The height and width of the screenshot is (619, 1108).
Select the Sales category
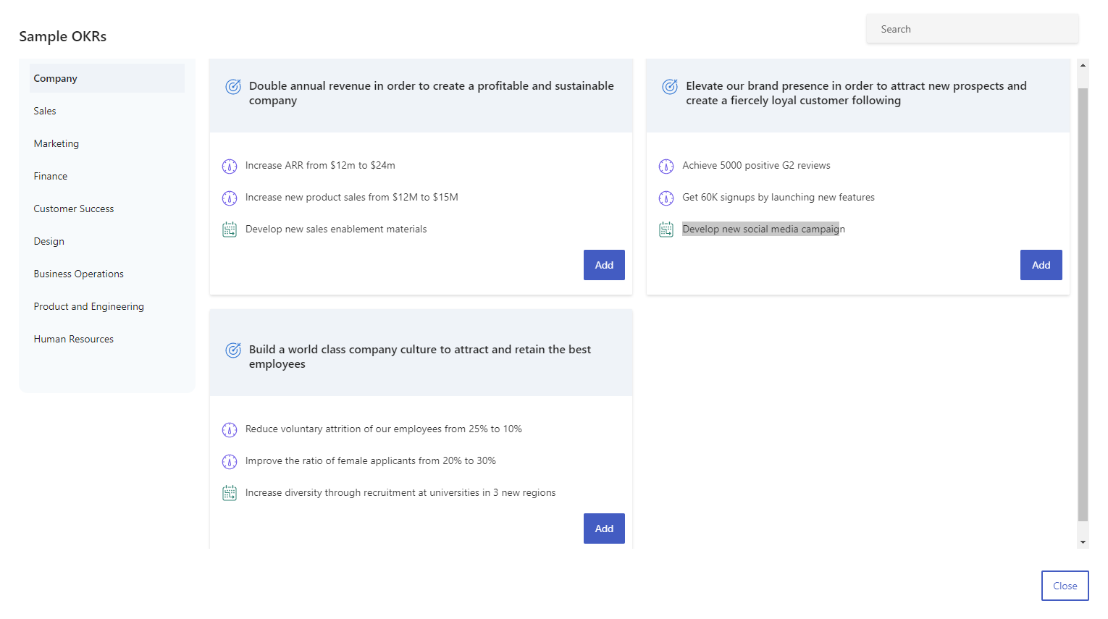(x=45, y=111)
